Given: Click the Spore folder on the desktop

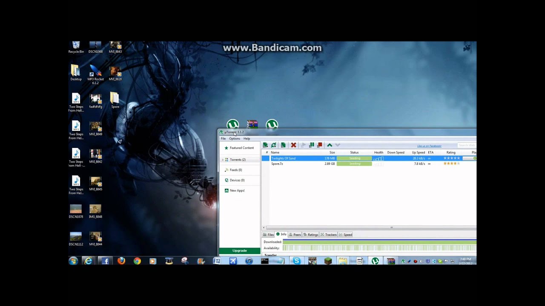Looking at the screenshot, I should coord(115,100).
